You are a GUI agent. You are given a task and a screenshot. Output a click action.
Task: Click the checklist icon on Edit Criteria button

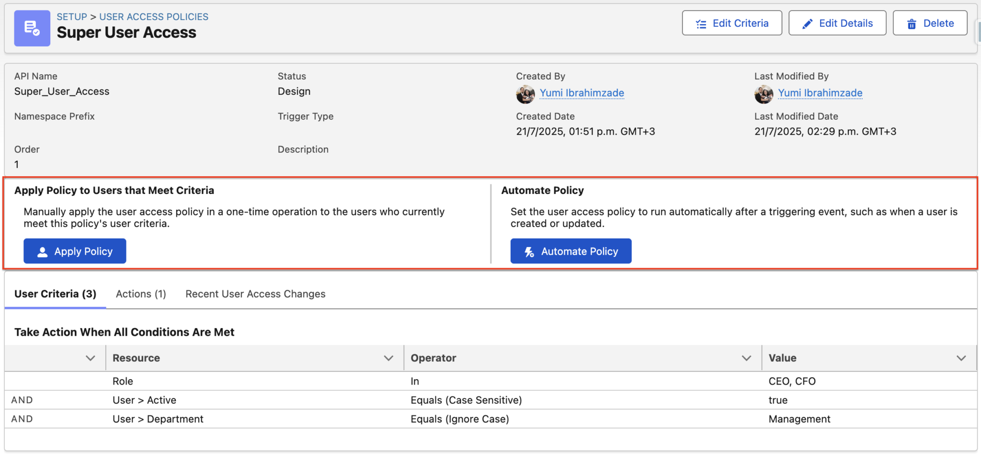point(701,23)
